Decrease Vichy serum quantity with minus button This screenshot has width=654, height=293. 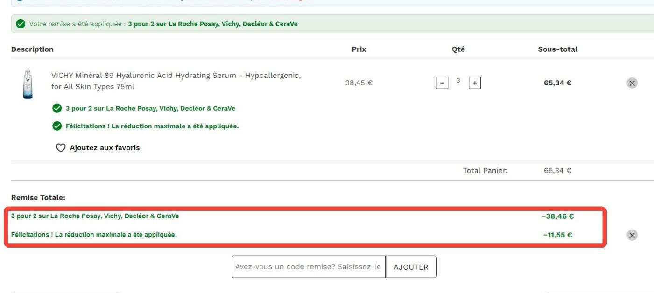[x=441, y=83]
